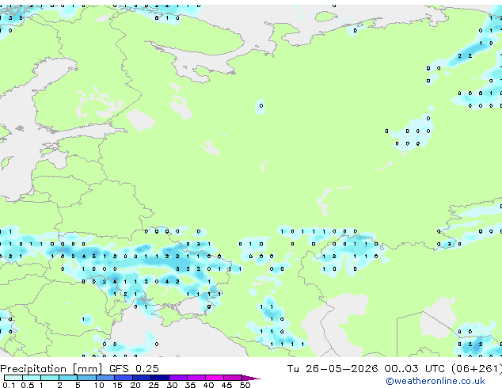Select the legend swatch between 15 and 20

pos(124,378)
